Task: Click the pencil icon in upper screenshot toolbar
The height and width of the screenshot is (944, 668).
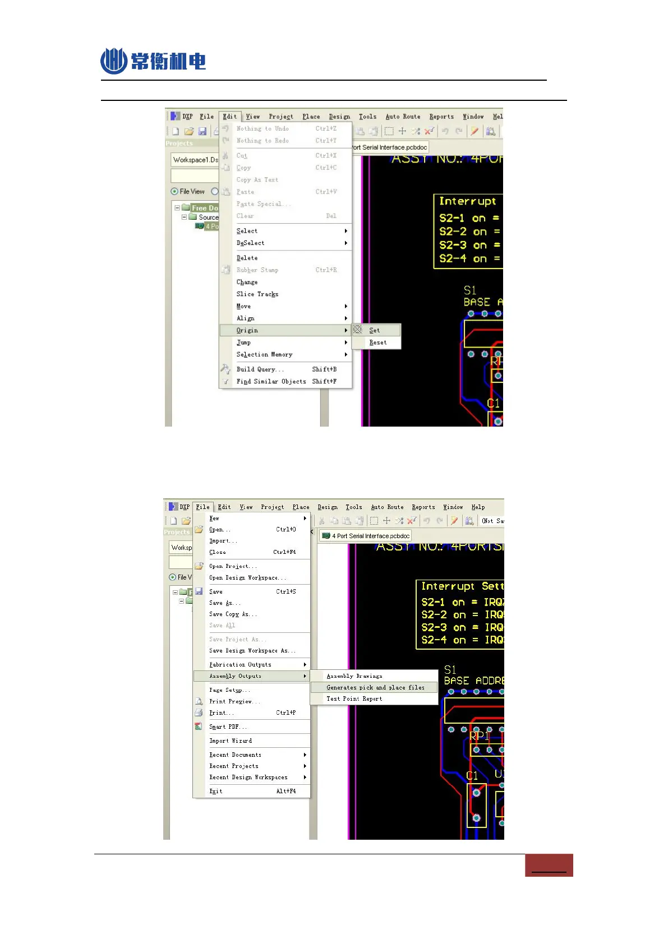Action: pos(474,131)
